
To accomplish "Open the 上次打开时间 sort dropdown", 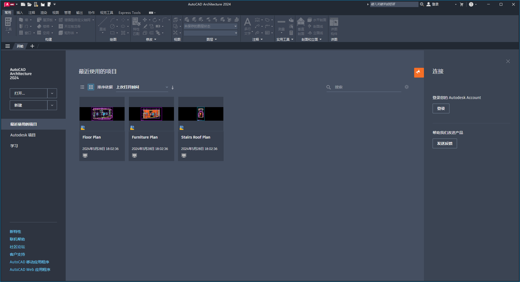I will 166,87.
